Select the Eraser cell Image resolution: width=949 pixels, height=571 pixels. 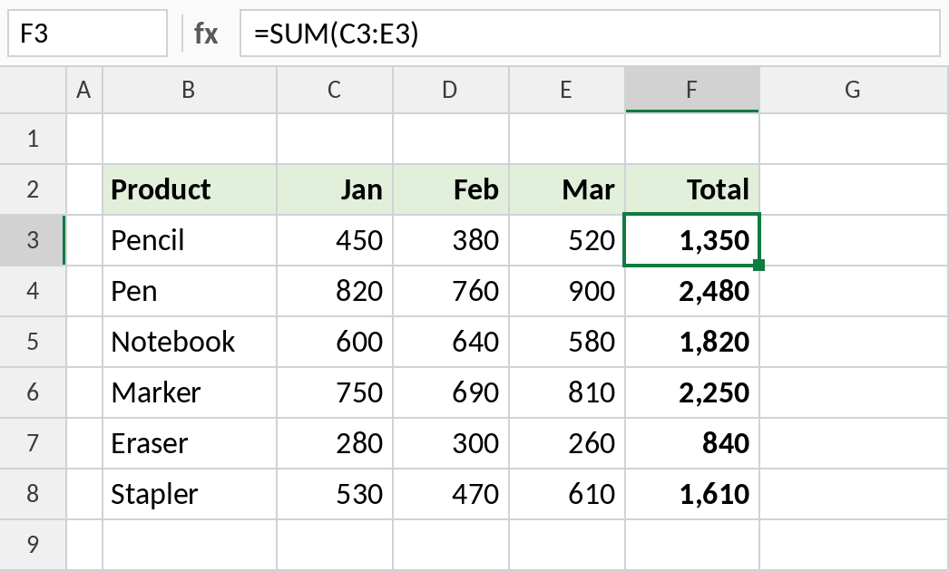(x=190, y=443)
